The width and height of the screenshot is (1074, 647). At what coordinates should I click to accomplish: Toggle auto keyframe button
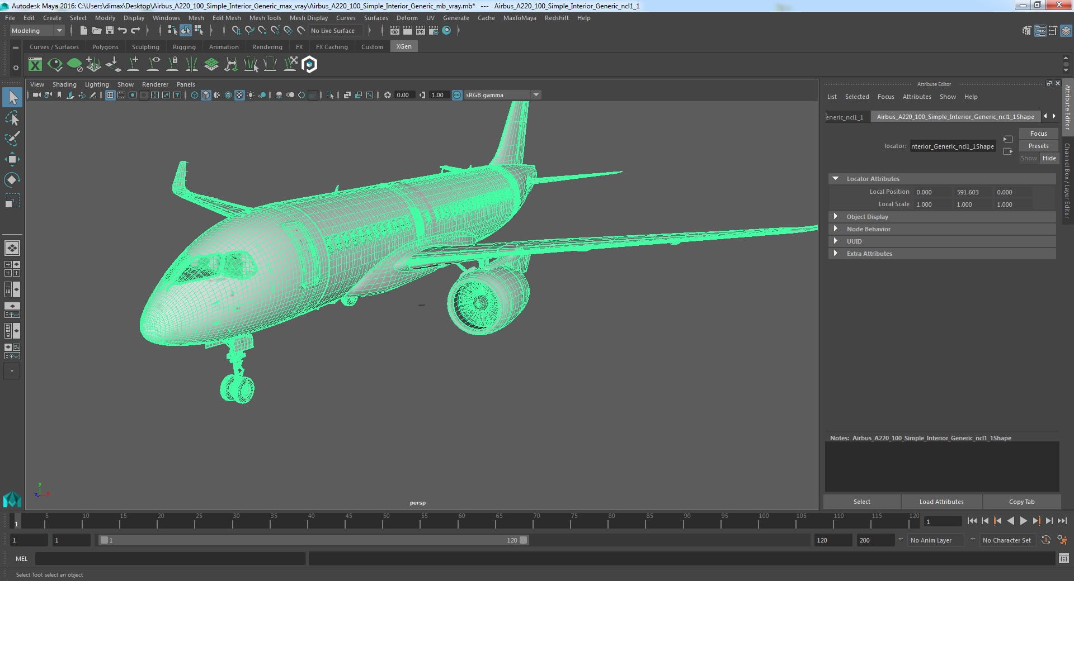tap(1045, 540)
